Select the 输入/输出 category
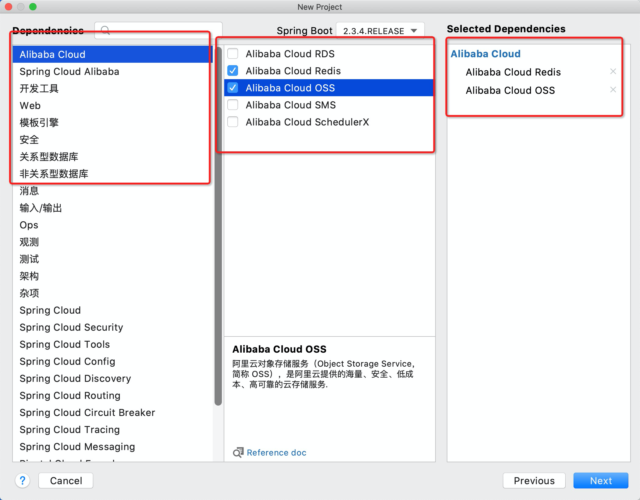 [113, 208]
